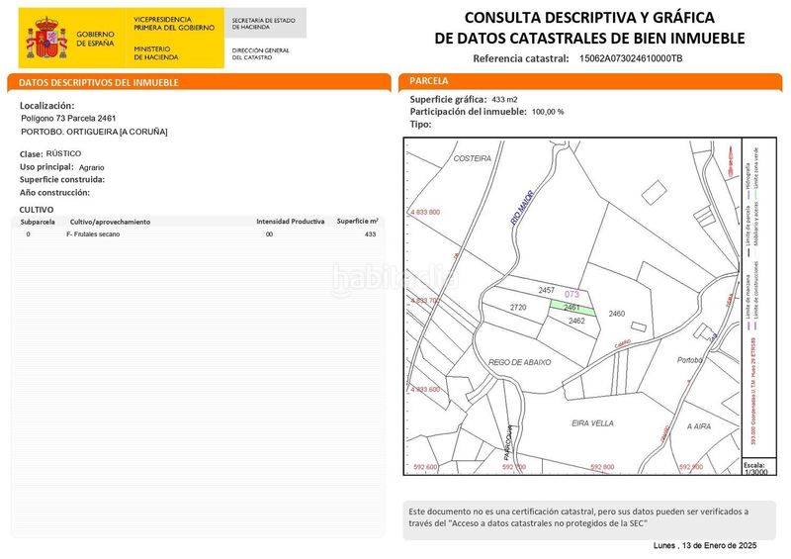Click the 100,00 % participation value
Image resolution: width=791 pixels, height=559 pixels.
(x=548, y=112)
